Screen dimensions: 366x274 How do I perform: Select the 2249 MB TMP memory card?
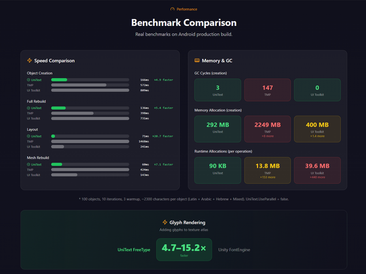[268, 129]
